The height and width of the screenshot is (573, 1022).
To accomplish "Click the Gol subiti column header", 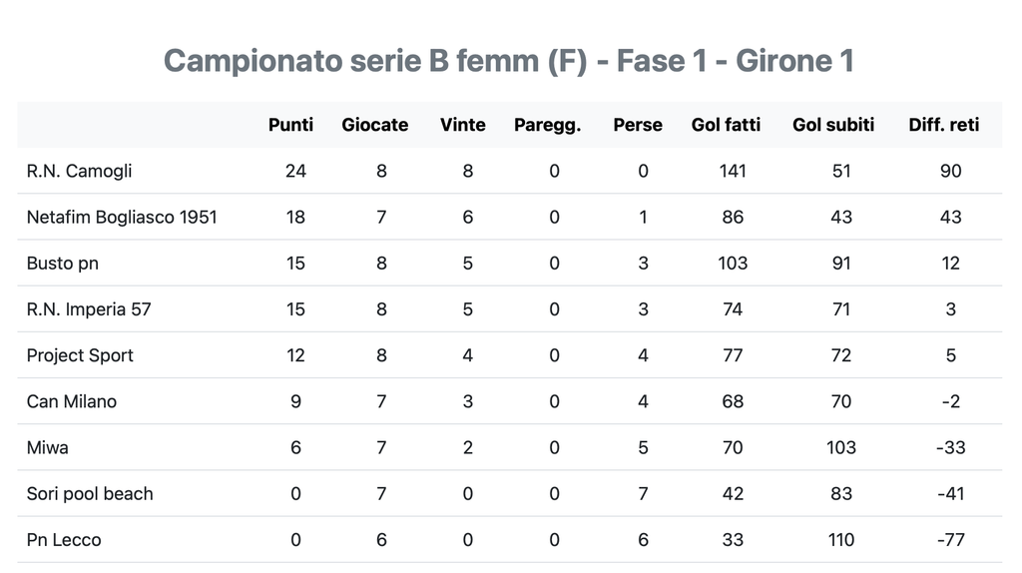I will click(833, 125).
